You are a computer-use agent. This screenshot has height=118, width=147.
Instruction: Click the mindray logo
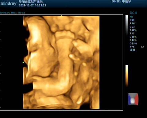tap(9, 4)
